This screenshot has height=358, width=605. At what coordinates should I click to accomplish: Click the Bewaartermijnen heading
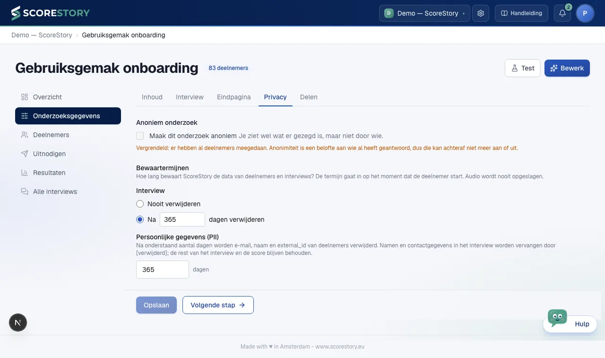click(163, 168)
